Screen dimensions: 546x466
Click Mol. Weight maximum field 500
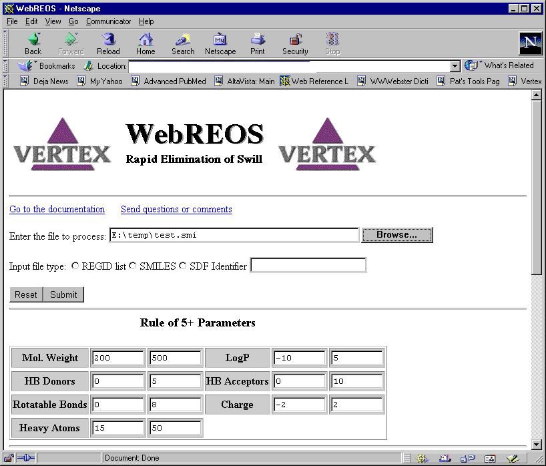pos(175,358)
